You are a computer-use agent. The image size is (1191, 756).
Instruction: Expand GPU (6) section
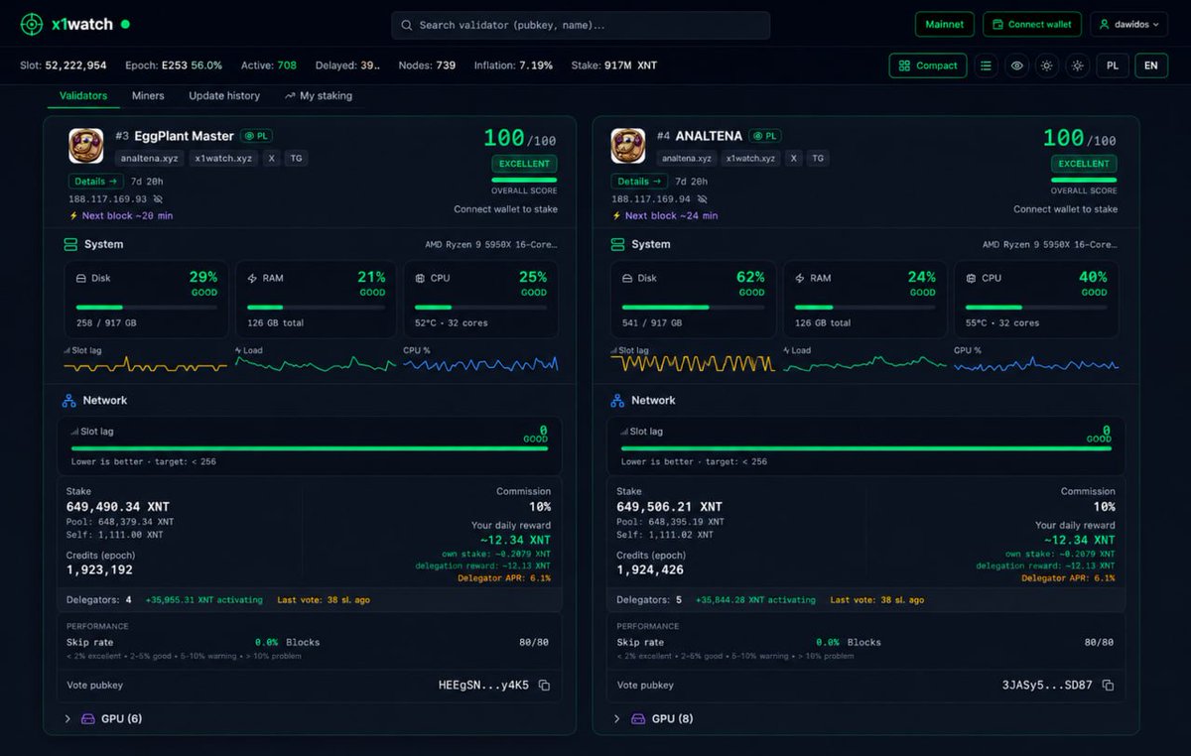tap(67, 719)
